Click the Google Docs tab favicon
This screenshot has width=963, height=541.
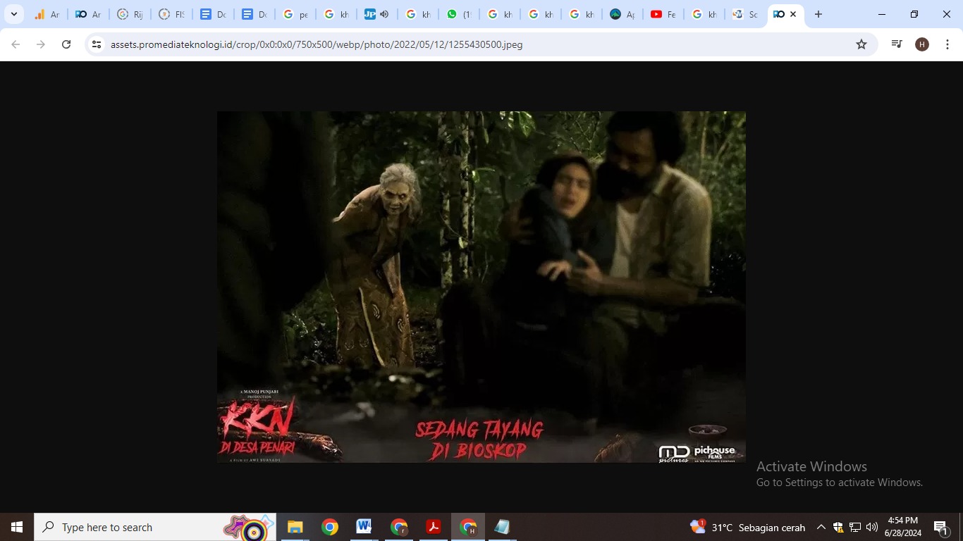click(x=205, y=14)
